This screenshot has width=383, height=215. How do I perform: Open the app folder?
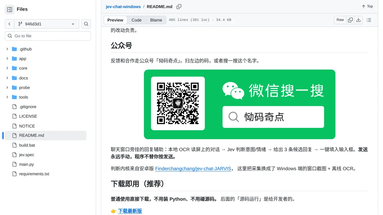tap(23, 59)
